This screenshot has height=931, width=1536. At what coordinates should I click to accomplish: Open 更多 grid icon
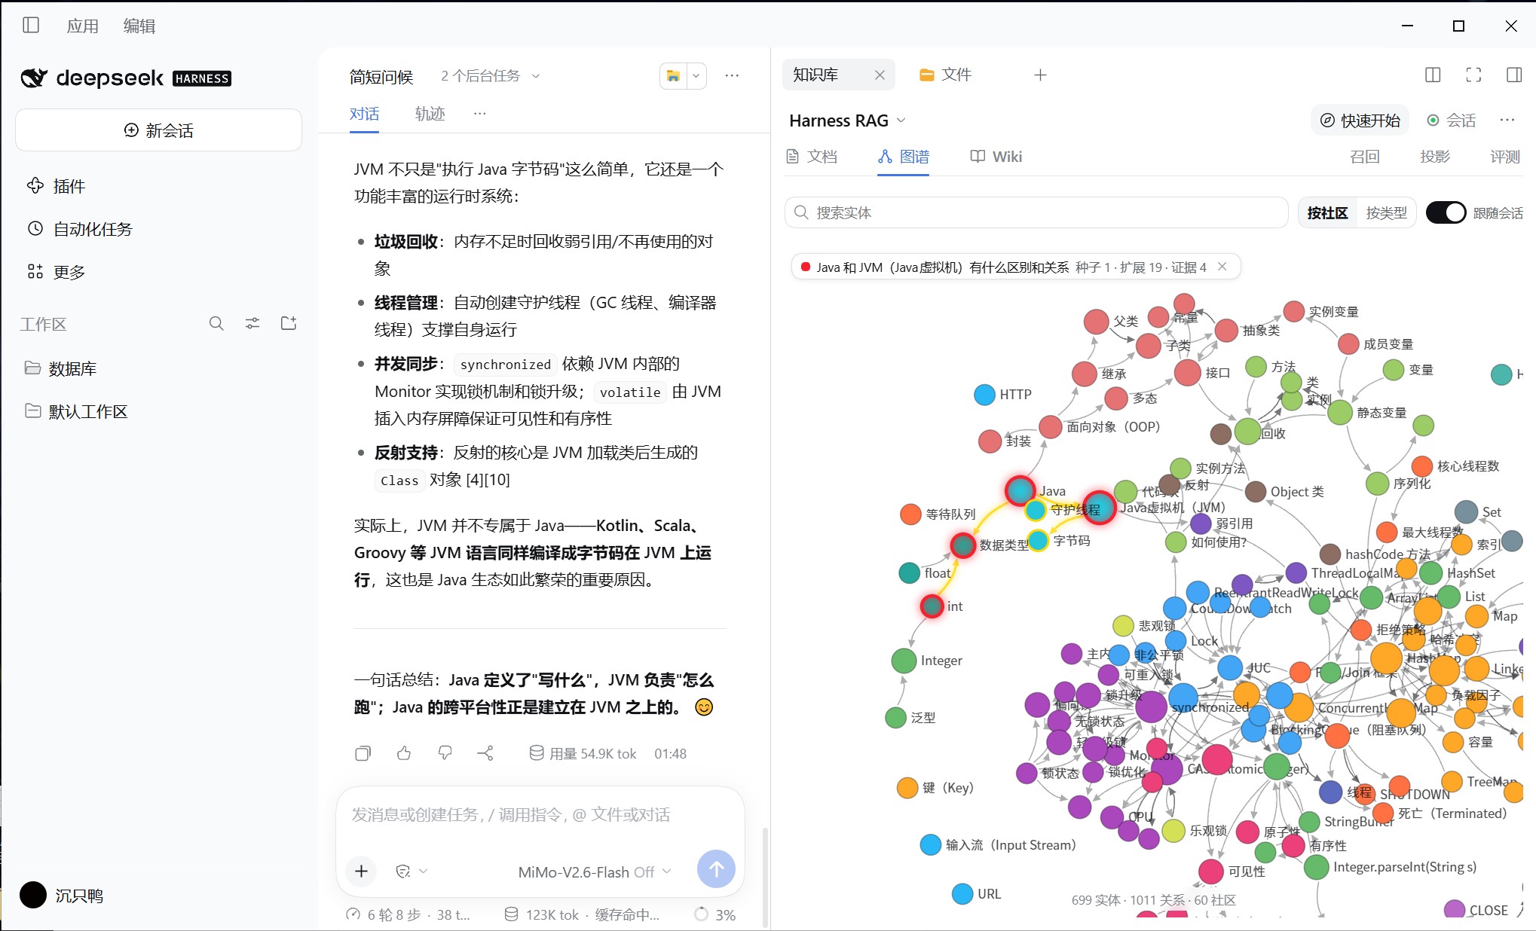pyautogui.click(x=35, y=271)
